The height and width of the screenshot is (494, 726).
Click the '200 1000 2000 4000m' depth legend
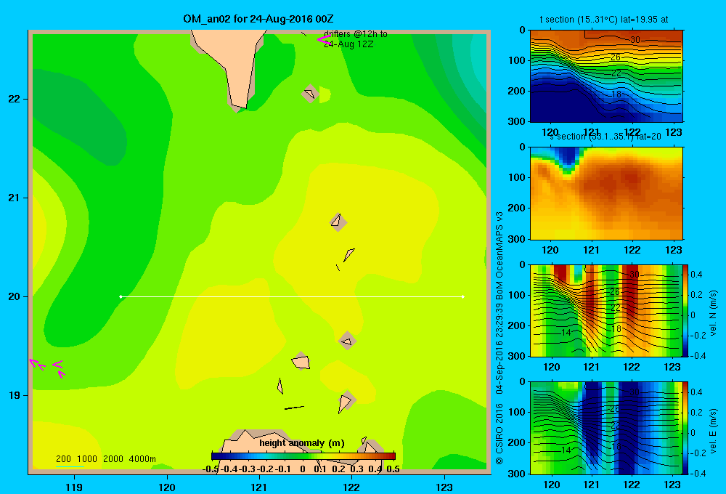point(105,459)
